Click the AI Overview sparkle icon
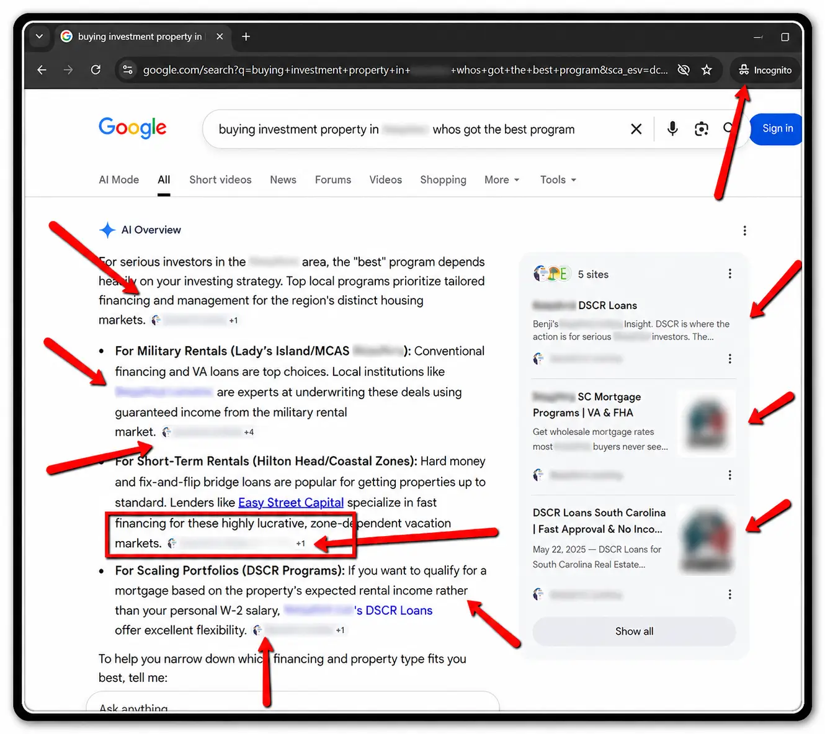Screen dimensions: 825x734 tap(107, 230)
